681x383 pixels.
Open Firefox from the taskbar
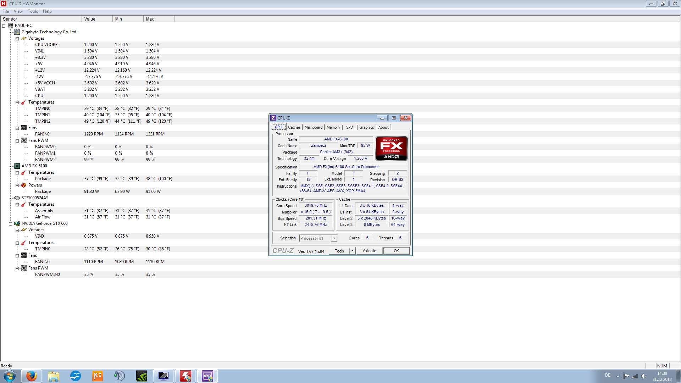click(x=32, y=376)
